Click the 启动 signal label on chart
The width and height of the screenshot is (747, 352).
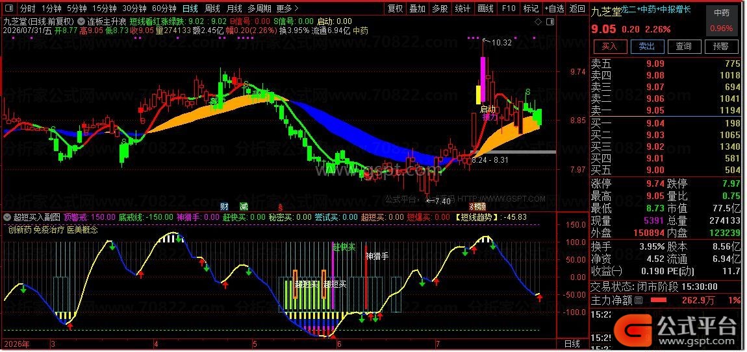point(488,109)
